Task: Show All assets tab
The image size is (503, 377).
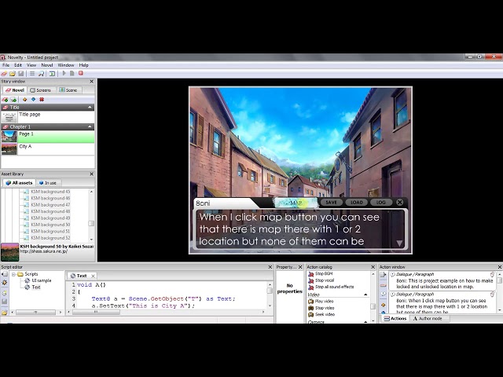Action: coord(19,183)
